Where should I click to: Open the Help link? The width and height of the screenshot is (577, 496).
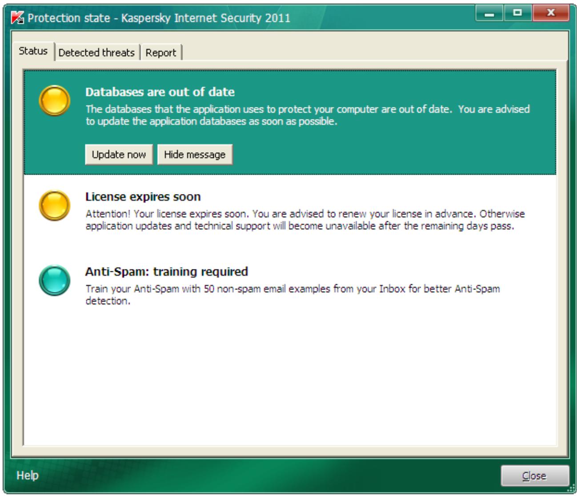pos(27,476)
